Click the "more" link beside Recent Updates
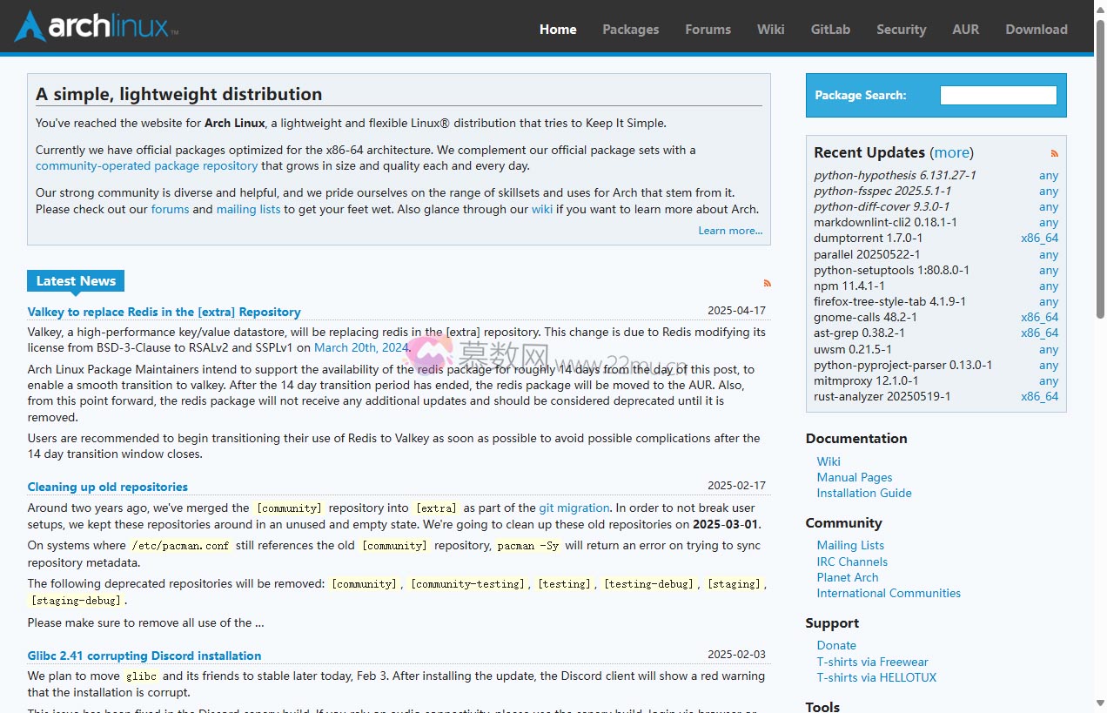This screenshot has width=1107, height=713. click(951, 152)
